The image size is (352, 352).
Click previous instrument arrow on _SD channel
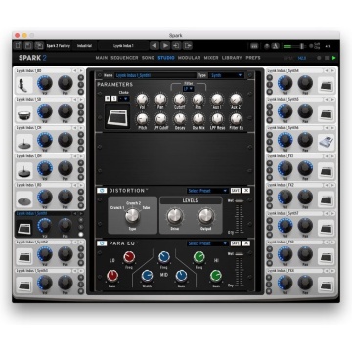74,99
